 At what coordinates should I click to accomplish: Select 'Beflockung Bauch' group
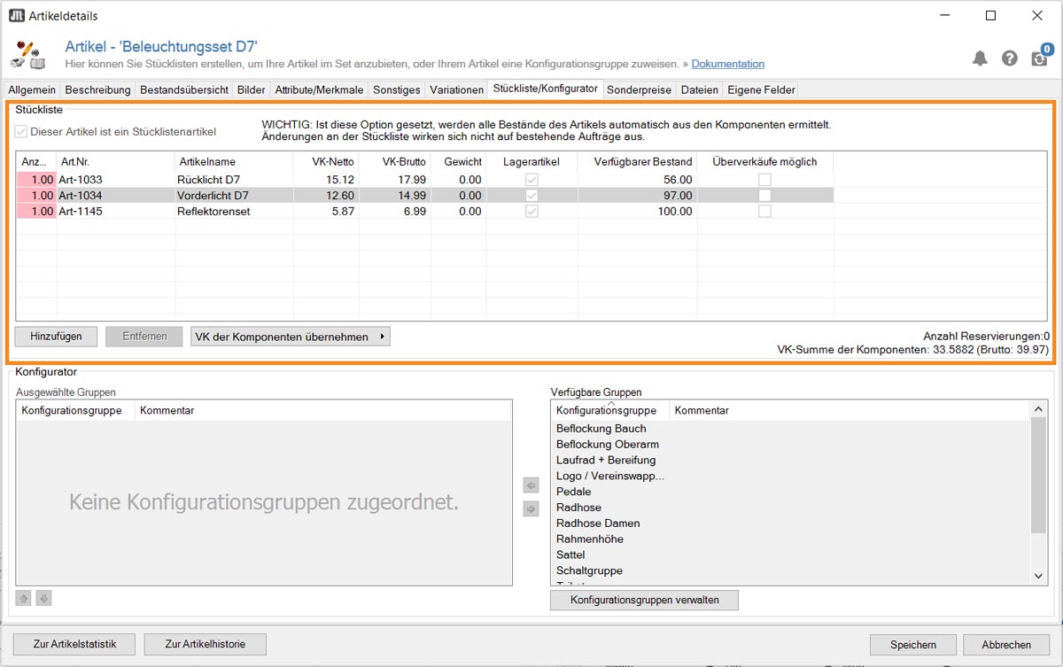pyautogui.click(x=601, y=429)
